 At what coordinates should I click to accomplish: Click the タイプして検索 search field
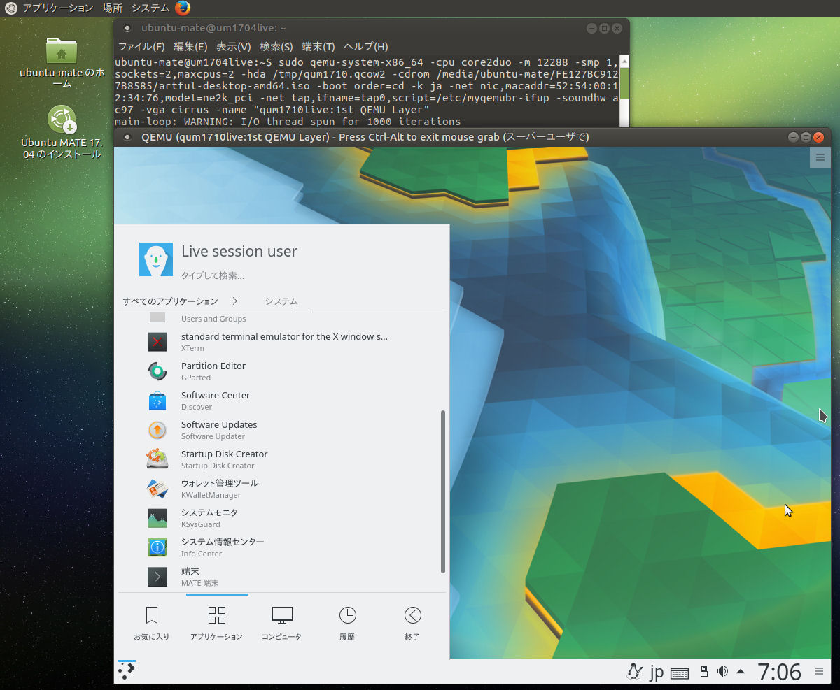tap(213, 275)
